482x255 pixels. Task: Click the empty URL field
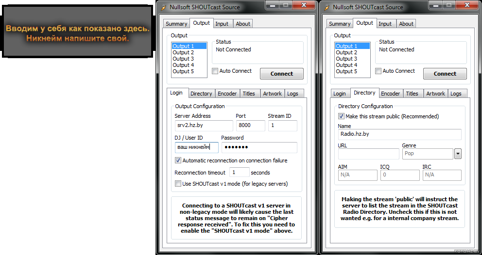pyautogui.click(x=369, y=154)
